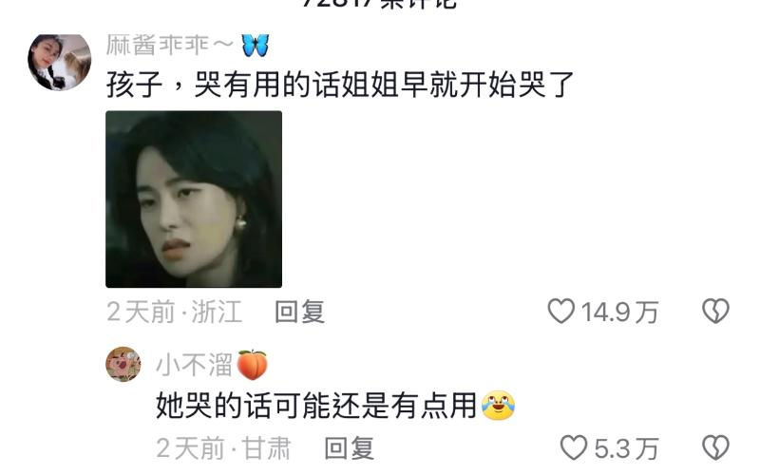Like the reply by 小不溜

pyautogui.click(x=574, y=447)
